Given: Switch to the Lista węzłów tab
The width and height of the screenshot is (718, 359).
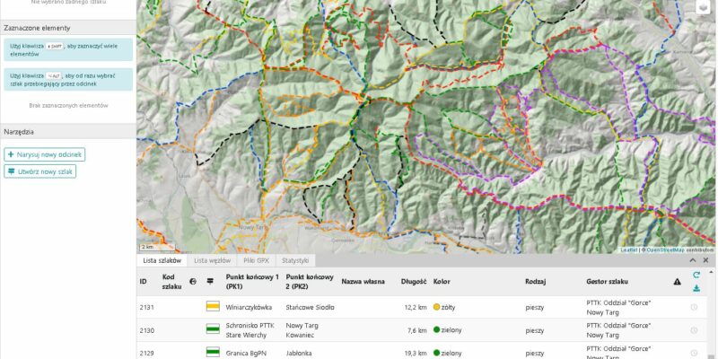Looking at the screenshot, I should pyautogui.click(x=212, y=260).
